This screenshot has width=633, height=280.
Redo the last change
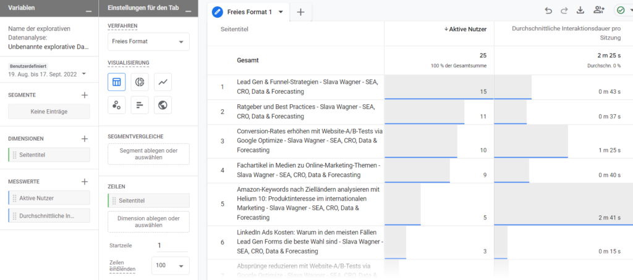(564, 11)
